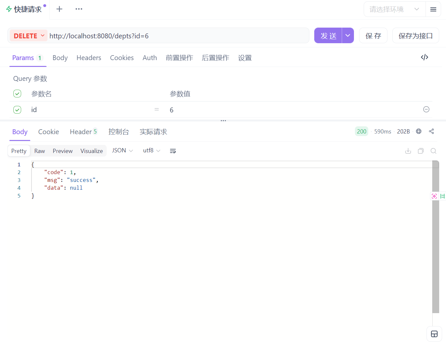Open the hamburger menu beside environment selector
Screen dimensions: 446x343
tap(433, 9)
